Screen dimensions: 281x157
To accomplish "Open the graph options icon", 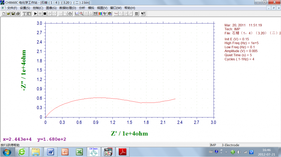I will pyautogui.click(x=96, y=14).
